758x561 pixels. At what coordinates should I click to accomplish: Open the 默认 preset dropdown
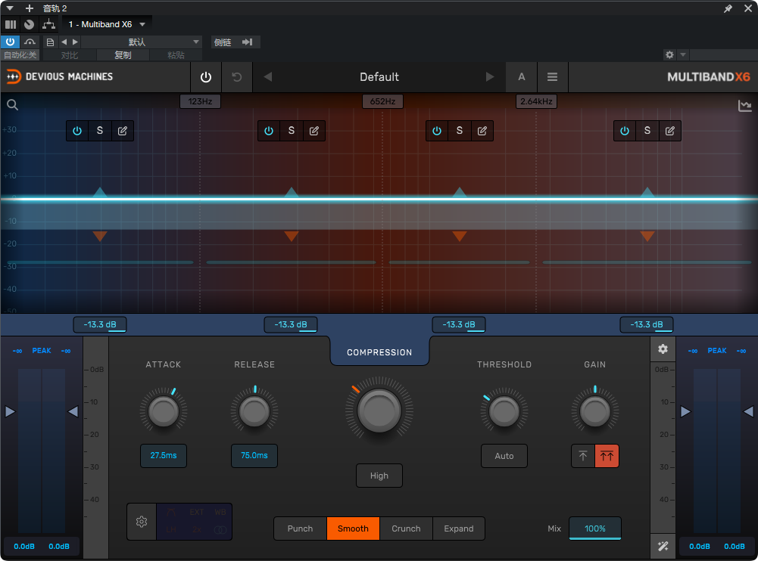[142, 42]
